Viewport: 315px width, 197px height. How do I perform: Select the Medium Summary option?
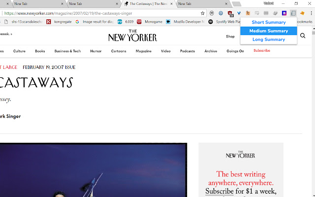[x=269, y=31]
